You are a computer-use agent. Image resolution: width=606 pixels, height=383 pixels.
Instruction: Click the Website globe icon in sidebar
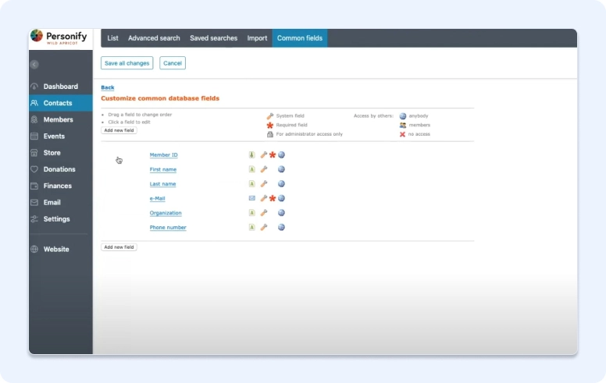click(x=34, y=250)
